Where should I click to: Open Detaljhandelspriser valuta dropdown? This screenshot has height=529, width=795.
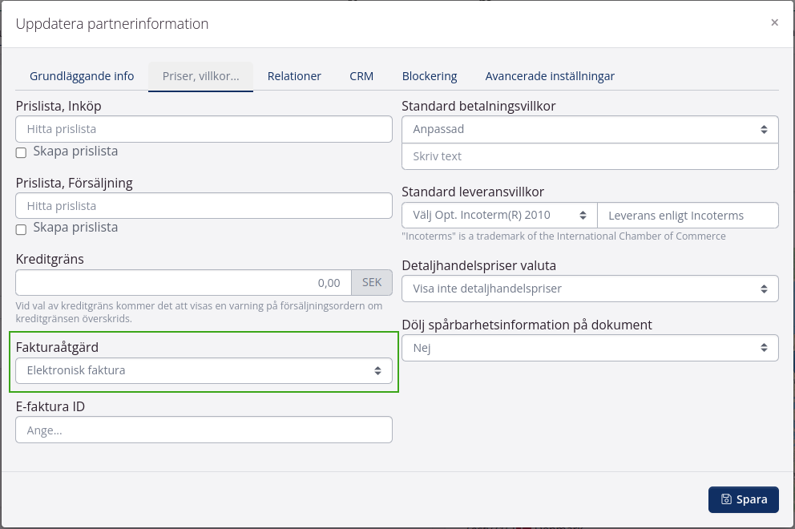pos(589,289)
